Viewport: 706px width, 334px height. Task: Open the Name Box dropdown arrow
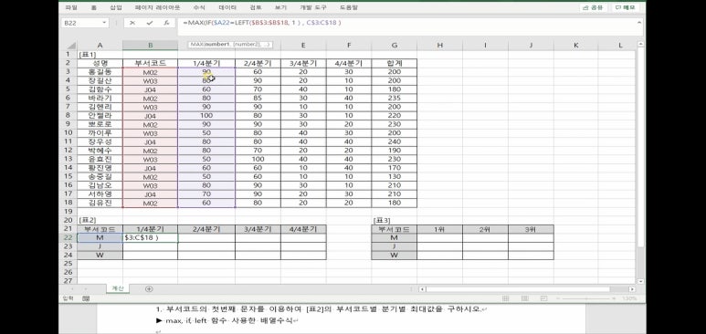[x=104, y=23]
